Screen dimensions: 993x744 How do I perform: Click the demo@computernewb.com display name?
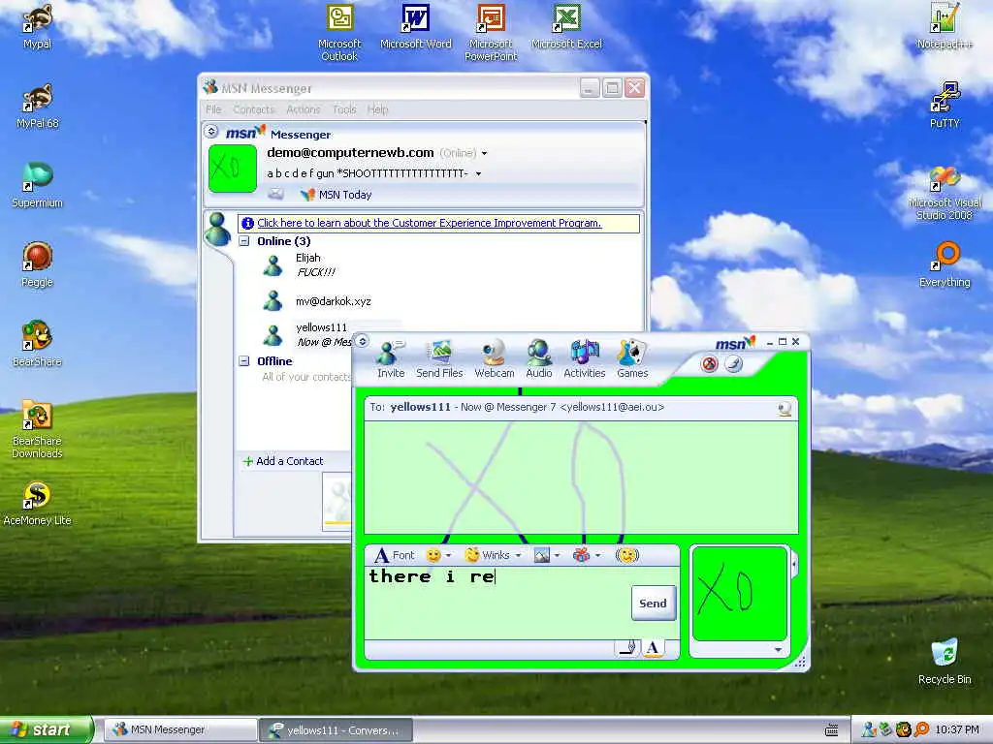coord(350,152)
